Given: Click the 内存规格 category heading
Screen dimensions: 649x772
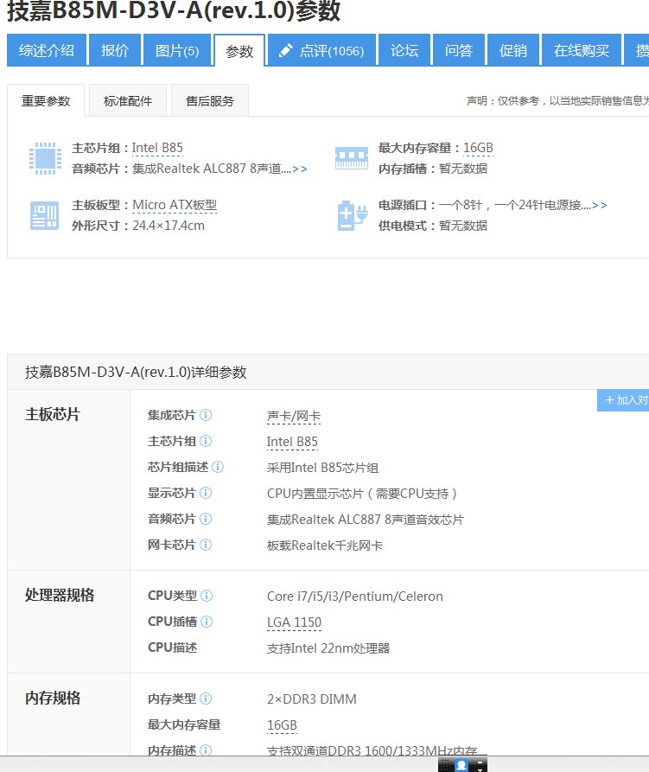Looking at the screenshot, I should (53, 699).
